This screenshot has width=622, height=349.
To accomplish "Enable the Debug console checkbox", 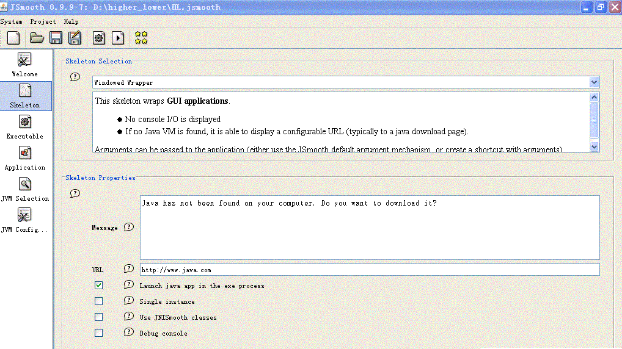I will 99,333.
